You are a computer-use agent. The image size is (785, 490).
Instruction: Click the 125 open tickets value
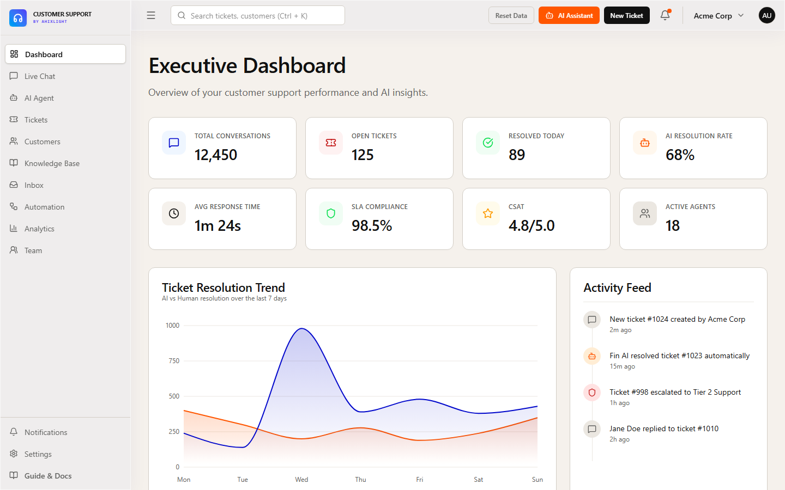pos(363,155)
